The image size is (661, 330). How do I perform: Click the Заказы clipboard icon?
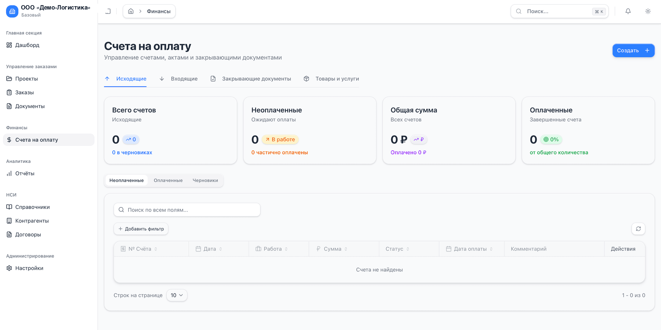(9, 92)
